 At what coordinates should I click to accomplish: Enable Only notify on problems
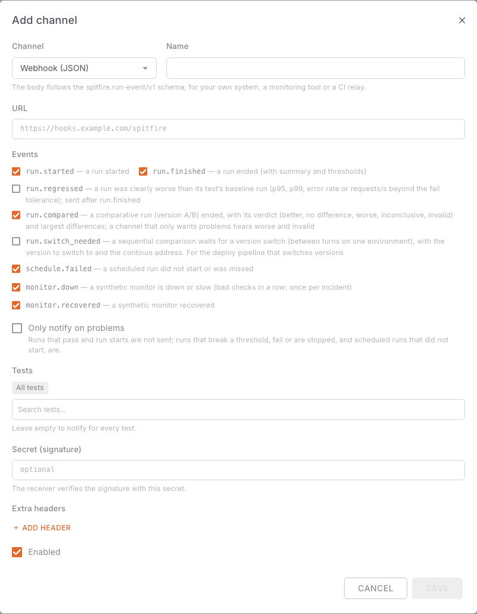[x=17, y=328]
